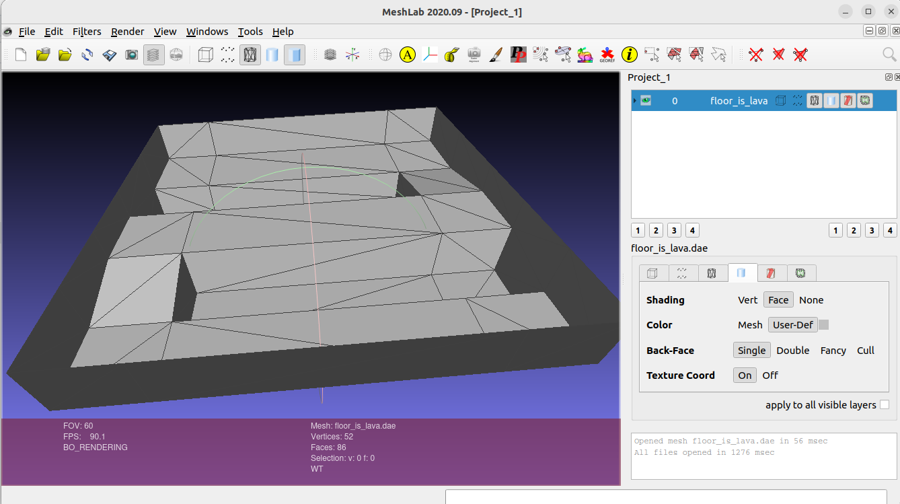This screenshot has width=900, height=504.
Task: Take a snapshot with the camera icon
Action: click(132, 55)
